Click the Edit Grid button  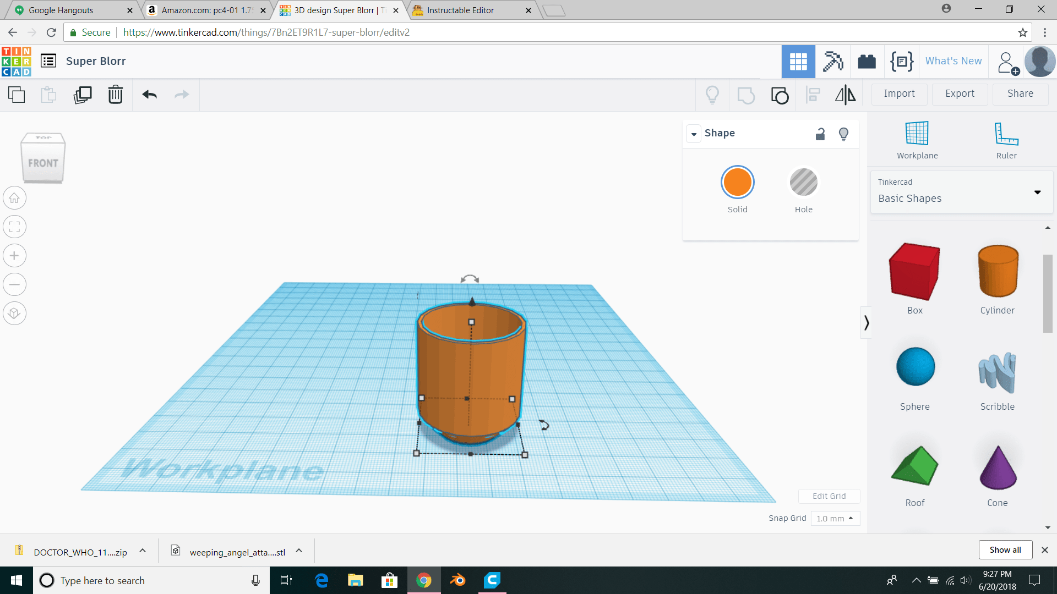tap(829, 496)
